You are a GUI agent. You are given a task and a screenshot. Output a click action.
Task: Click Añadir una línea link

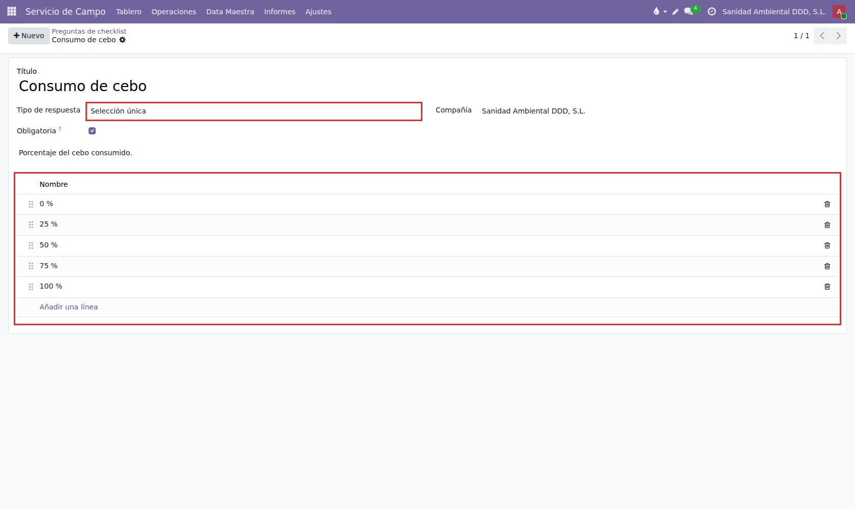[69, 307]
